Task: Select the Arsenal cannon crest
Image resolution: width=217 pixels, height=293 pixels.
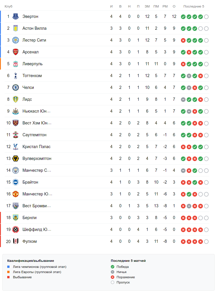Action: (16, 52)
